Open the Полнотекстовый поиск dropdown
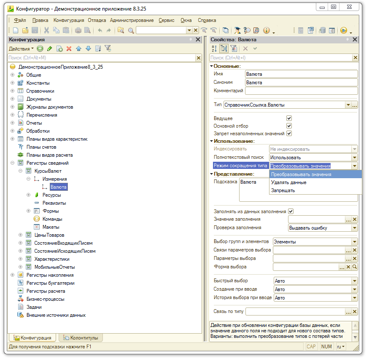Screen dimensions: 369x361 [354, 158]
